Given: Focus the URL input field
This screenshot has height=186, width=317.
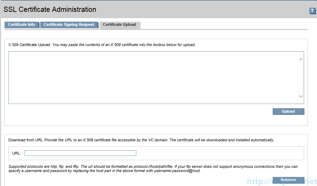Looking at the screenshot, I should click(x=80, y=153).
